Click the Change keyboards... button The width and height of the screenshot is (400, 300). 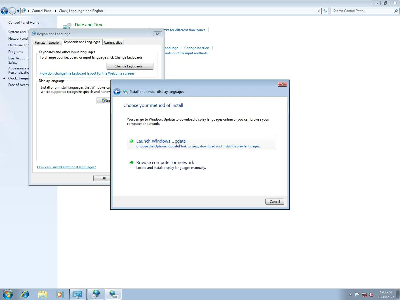pyautogui.click(x=130, y=66)
